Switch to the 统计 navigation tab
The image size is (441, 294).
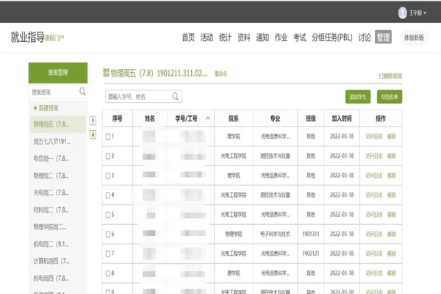click(225, 37)
